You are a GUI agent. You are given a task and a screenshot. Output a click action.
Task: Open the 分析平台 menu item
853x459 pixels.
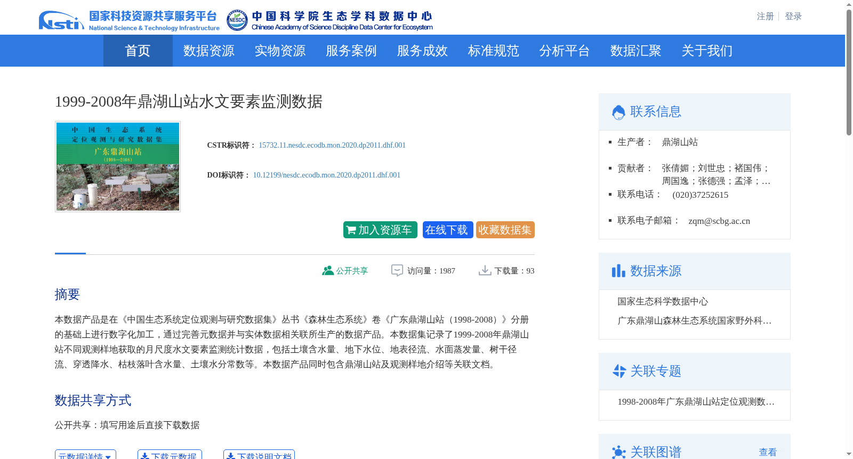pos(565,51)
